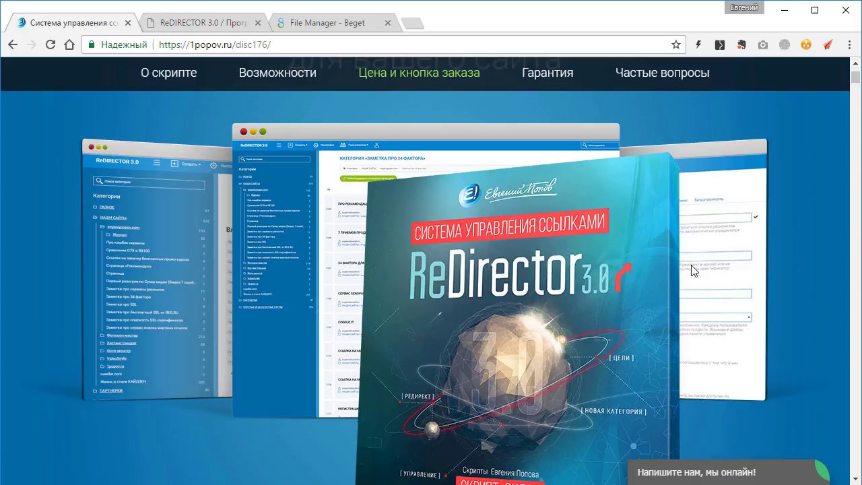Click the page scrollbar up arrow

[856, 63]
